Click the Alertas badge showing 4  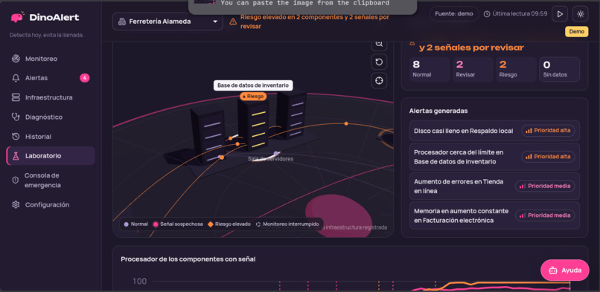[85, 78]
